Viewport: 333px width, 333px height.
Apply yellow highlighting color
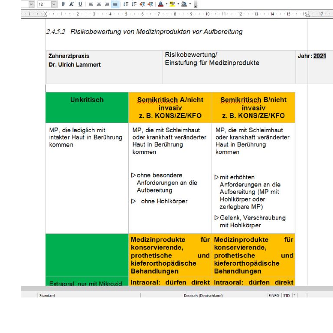[173, 4]
